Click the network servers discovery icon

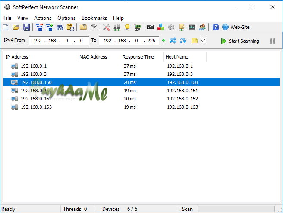[x=117, y=27]
